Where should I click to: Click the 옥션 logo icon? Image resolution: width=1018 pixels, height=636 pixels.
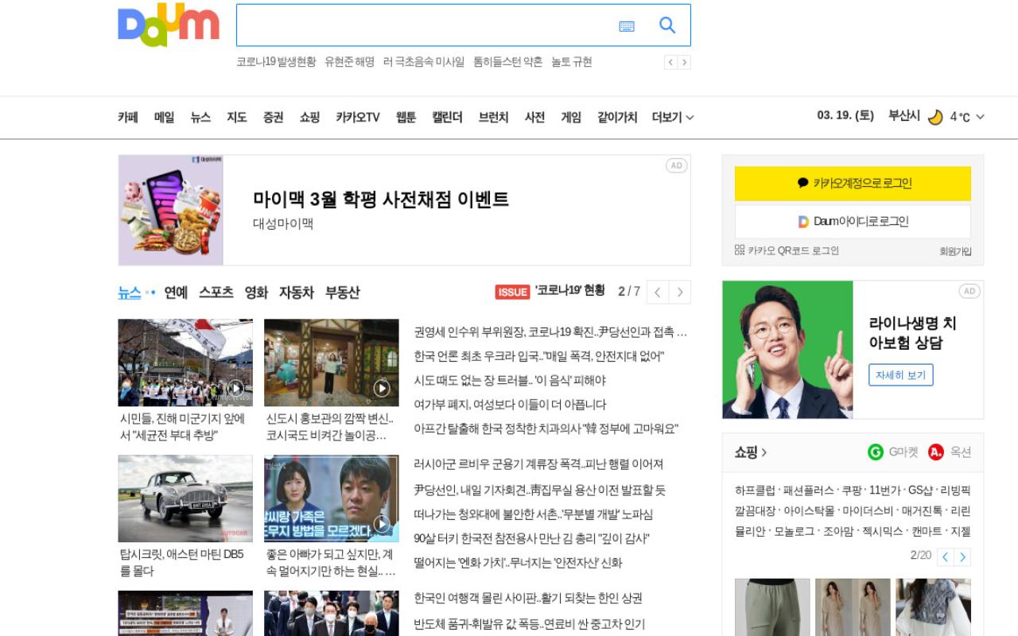point(936,452)
